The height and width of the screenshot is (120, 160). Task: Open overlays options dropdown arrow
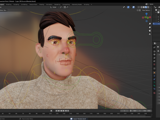tap(136, 7)
